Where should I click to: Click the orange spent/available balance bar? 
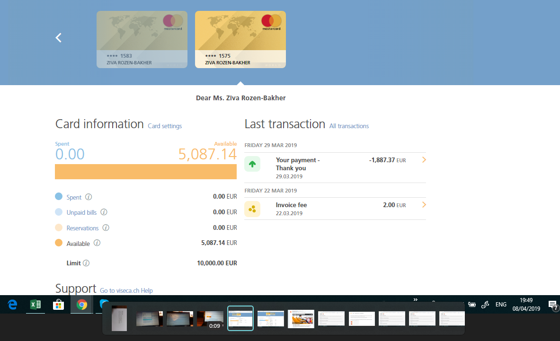pyautogui.click(x=146, y=172)
